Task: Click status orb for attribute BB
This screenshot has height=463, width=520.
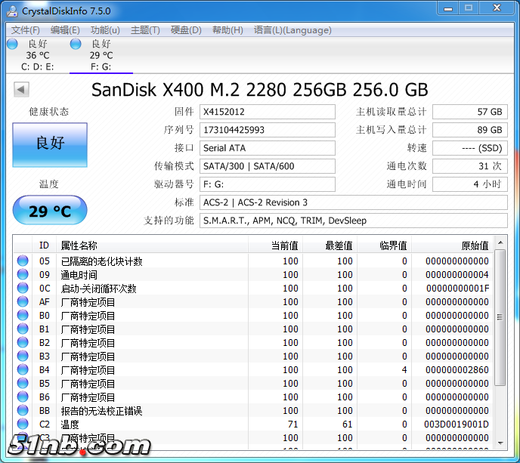Action: pyautogui.click(x=23, y=410)
